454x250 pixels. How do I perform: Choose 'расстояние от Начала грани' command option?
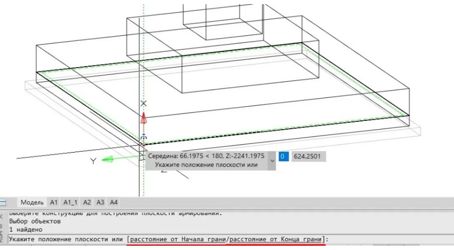[178, 240]
